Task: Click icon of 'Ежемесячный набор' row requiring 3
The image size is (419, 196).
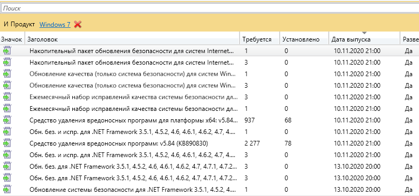Action: click(7, 97)
